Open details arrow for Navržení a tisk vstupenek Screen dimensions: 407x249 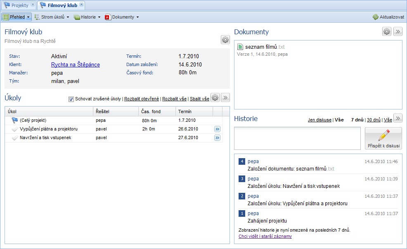coord(217,138)
